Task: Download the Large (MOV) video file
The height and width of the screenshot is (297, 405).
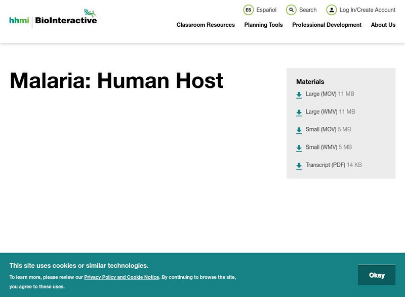Action: [x=320, y=94]
